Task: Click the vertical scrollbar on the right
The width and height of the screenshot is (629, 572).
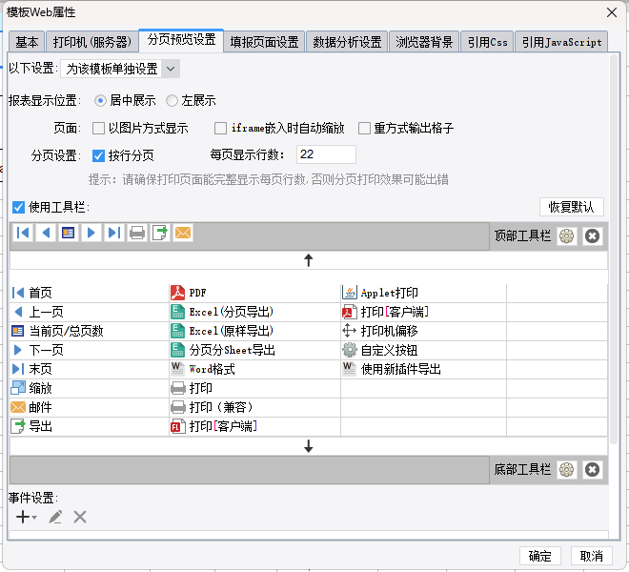Action: (x=613, y=249)
